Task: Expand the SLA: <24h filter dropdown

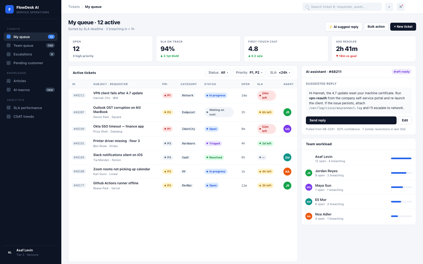Action: point(280,73)
